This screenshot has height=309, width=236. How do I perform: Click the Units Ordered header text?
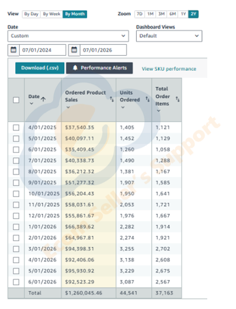[130, 96]
